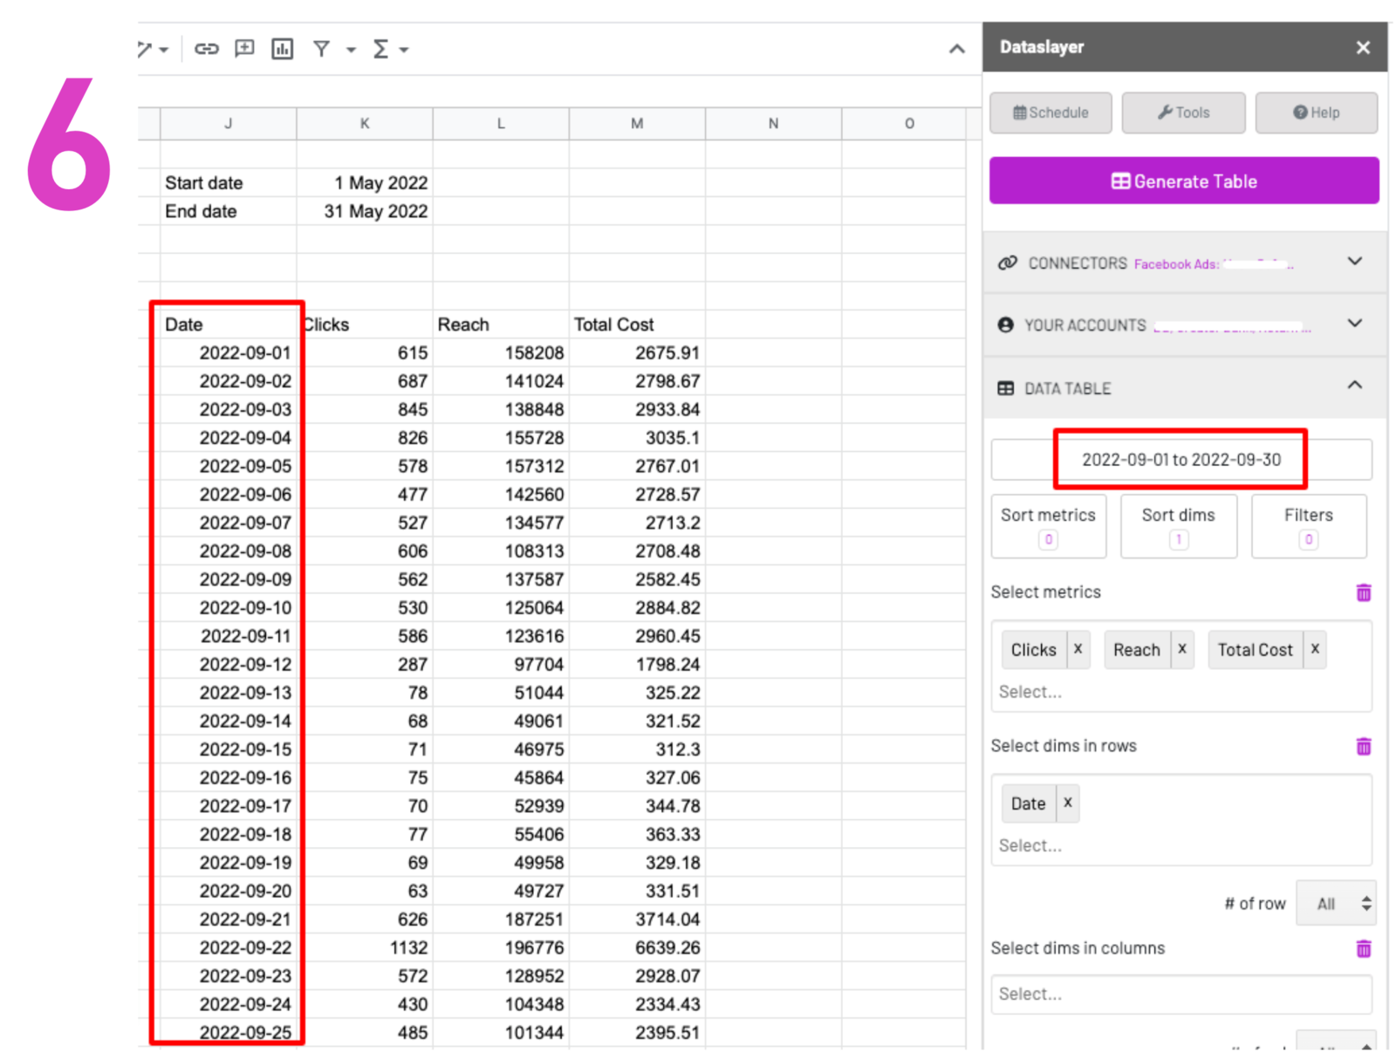
Task: Insert a chart via the chart icon
Action: tap(282, 49)
